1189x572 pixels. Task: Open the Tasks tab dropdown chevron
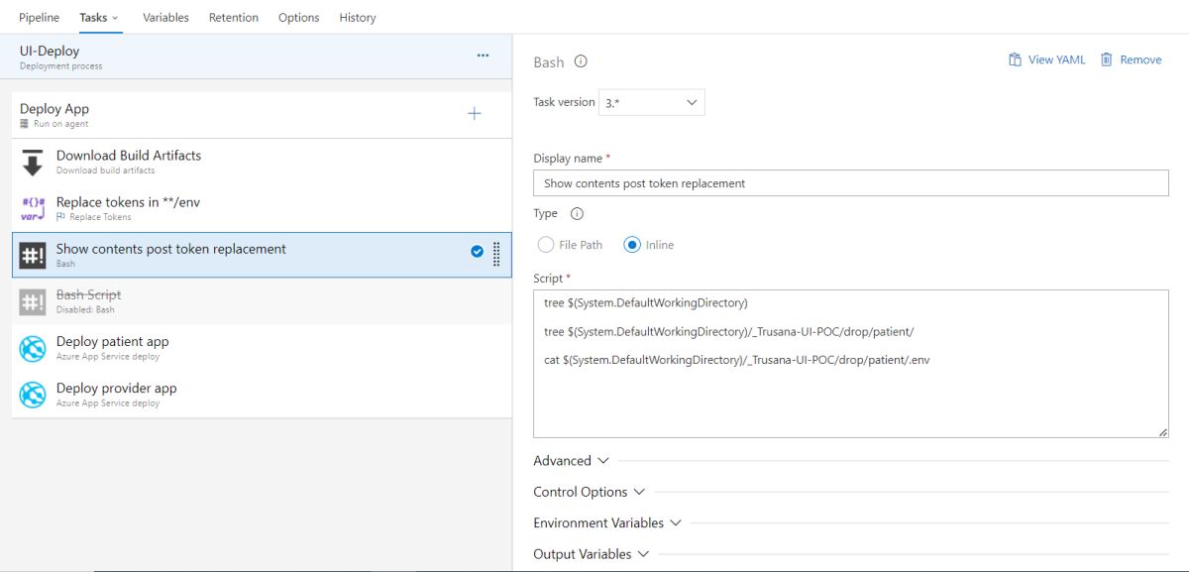tap(115, 18)
